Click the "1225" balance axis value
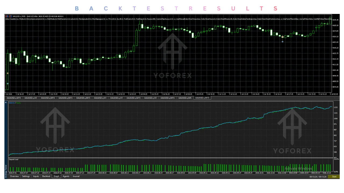The image size is (344, 193). point(335,107)
